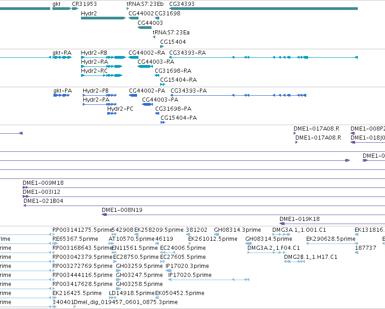Select the Hydr2 gene bar

103,18
